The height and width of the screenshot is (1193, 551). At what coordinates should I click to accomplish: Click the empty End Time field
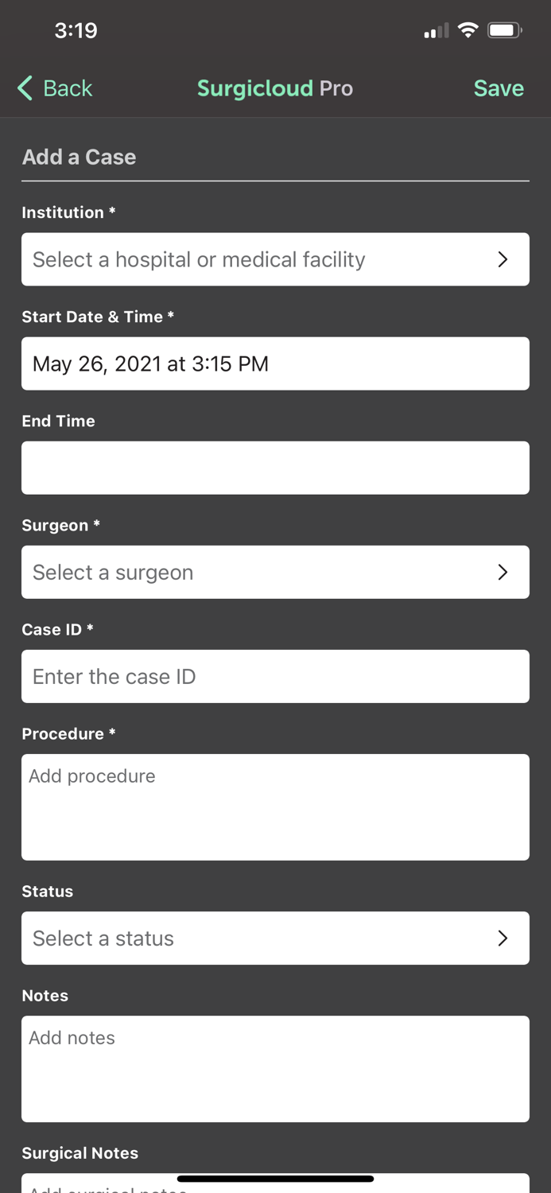(x=275, y=468)
